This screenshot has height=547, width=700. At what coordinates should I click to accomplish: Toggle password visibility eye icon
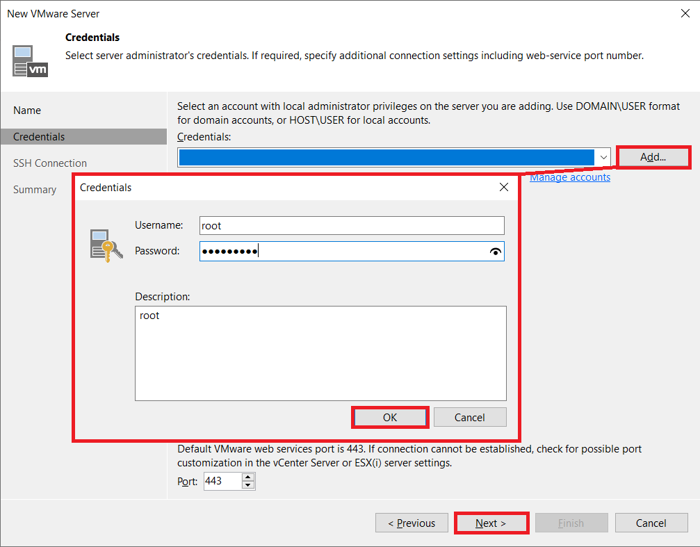tap(495, 252)
